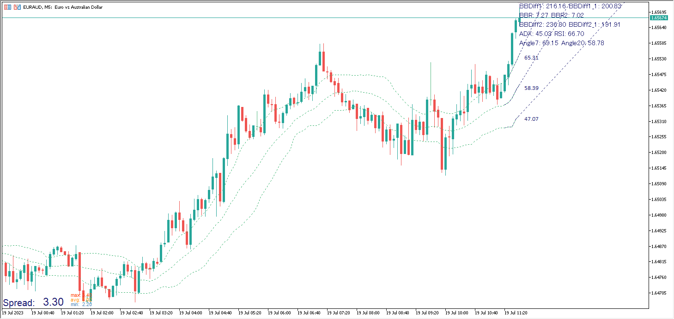Click price scale value 1.65145
674x319 pixels.
[x=659, y=168]
